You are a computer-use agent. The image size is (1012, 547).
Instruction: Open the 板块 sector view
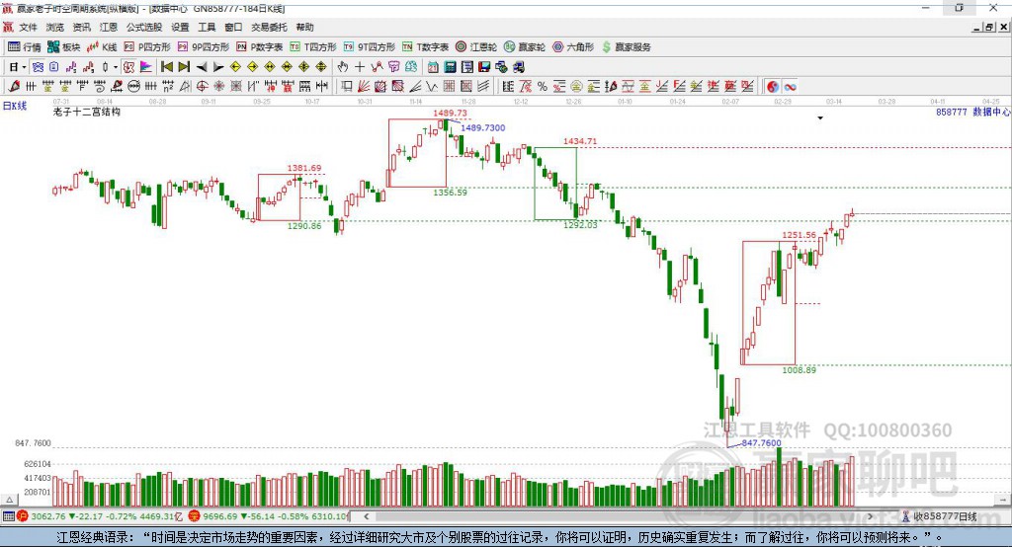pyautogui.click(x=64, y=47)
